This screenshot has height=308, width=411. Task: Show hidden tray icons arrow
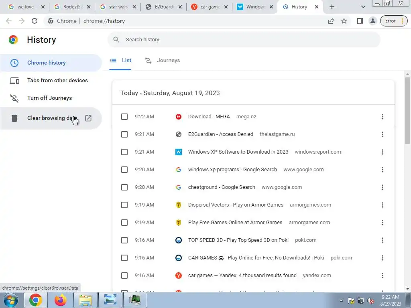coord(341,301)
